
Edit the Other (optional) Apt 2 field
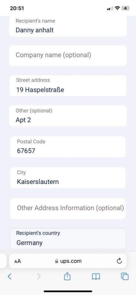pyautogui.click(x=68, y=116)
